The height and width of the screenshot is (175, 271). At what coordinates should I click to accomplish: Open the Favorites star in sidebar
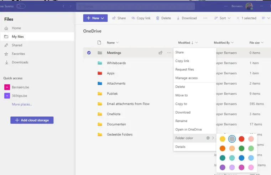click(6, 54)
